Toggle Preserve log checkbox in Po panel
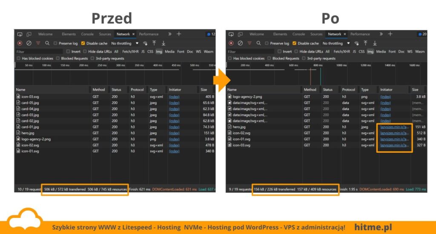The image size is (436, 234). (x=267, y=43)
